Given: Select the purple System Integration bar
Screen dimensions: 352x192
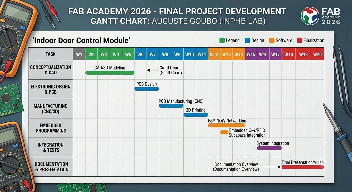Looking at the screenshot, I should (269, 148).
